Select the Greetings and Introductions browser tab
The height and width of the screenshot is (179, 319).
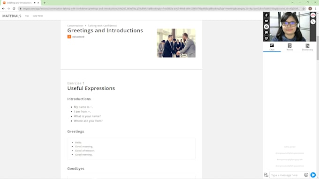tap(19, 3)
